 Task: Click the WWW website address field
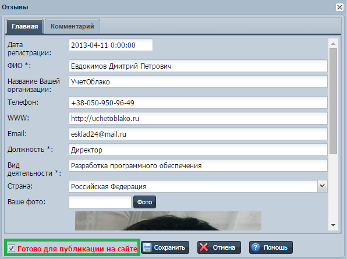pos(198,118)
